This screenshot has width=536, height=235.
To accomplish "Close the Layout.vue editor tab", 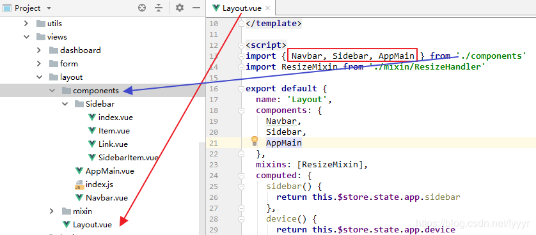I will tap(267, 8).
